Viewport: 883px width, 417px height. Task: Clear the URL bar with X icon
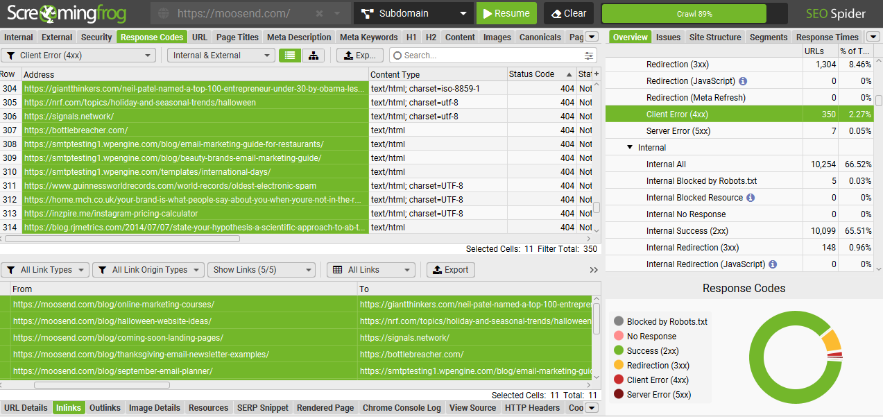(319, 13)
